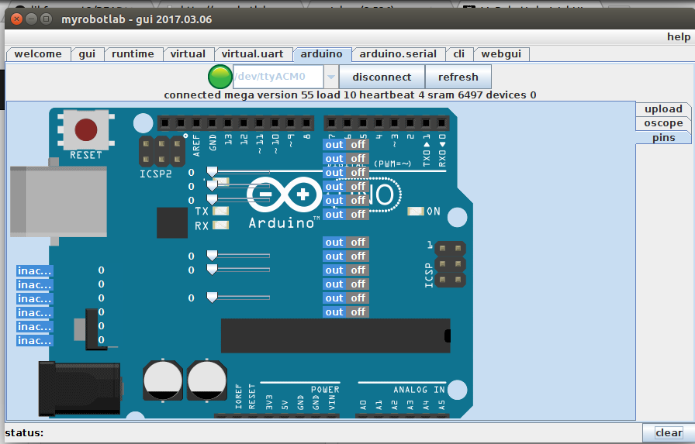695x444 pixels.
Task: Click the green connection status indicator
Action: tap(220, 77)
